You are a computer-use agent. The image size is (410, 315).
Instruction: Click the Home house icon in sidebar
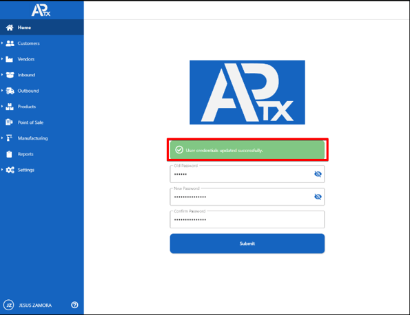[x=10, y=28]
